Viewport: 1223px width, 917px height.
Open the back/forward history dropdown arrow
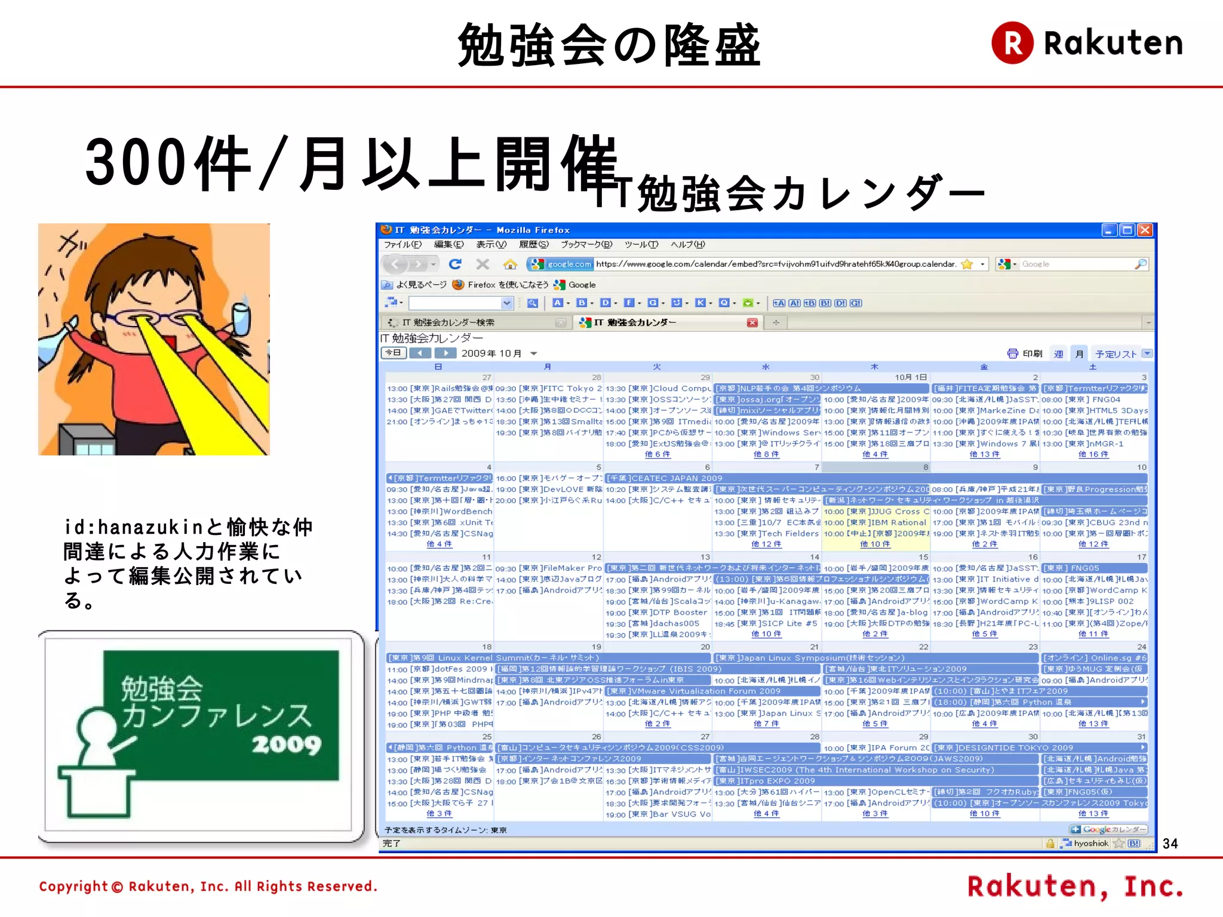tap(434, 264)
